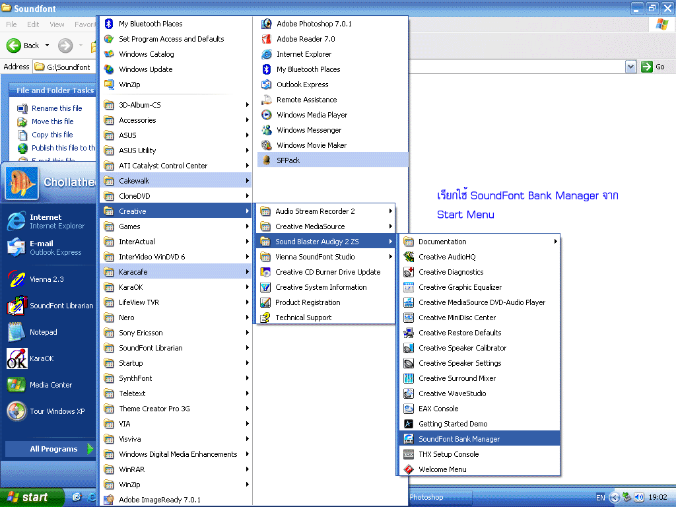Click the volume icon in system tray
This screenshot has width=676, height=507.
[639, 497]
